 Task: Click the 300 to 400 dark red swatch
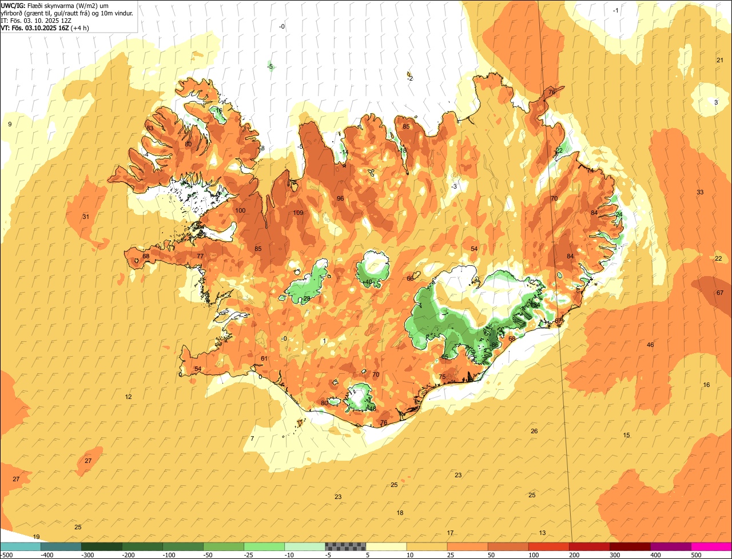click(630, 546)
